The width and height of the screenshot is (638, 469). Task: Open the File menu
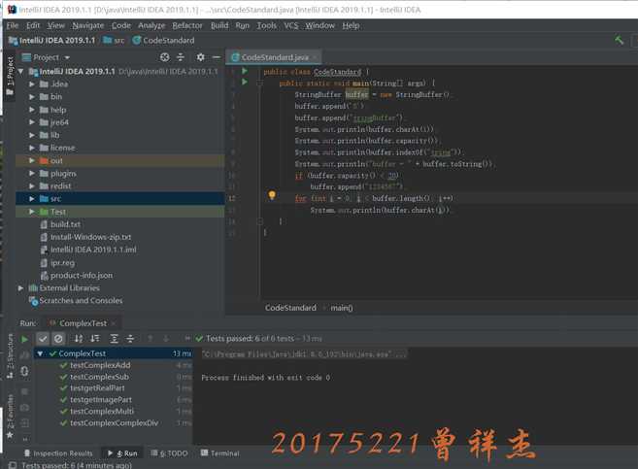tap(13, 25)
